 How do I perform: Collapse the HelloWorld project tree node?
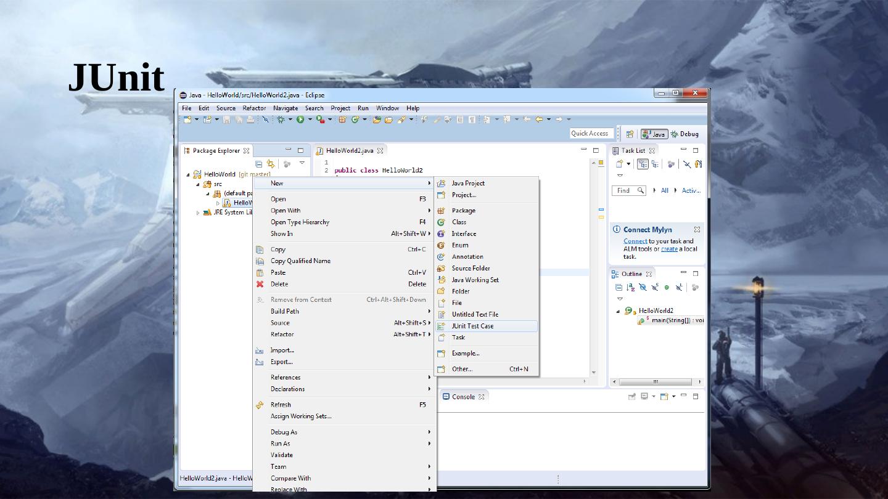(189, 174)
